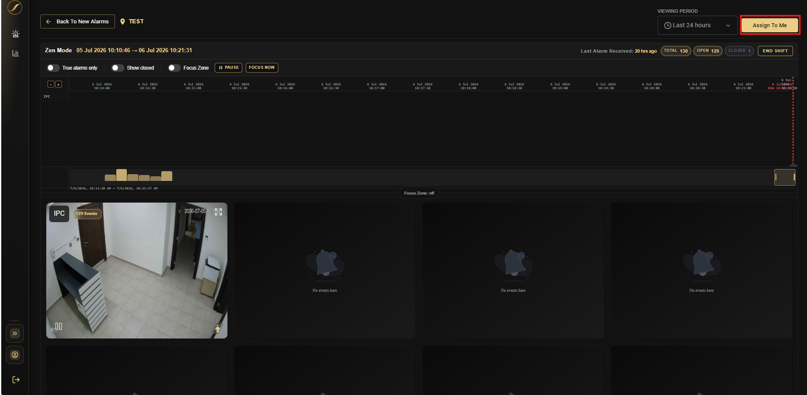Viewport: 807px width, 395px height.
Task: Click the Last Alarm Received 20 hrs ago text
Action: point(619,51)
